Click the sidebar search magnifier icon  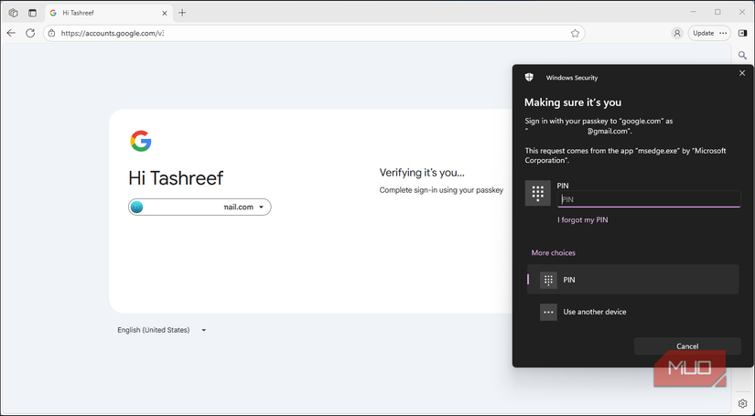pos(742,56)
